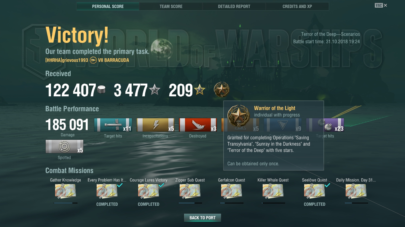Open the Detailed Report tab
The width and height of the screenshot is (405, 227).
[234, 6]
